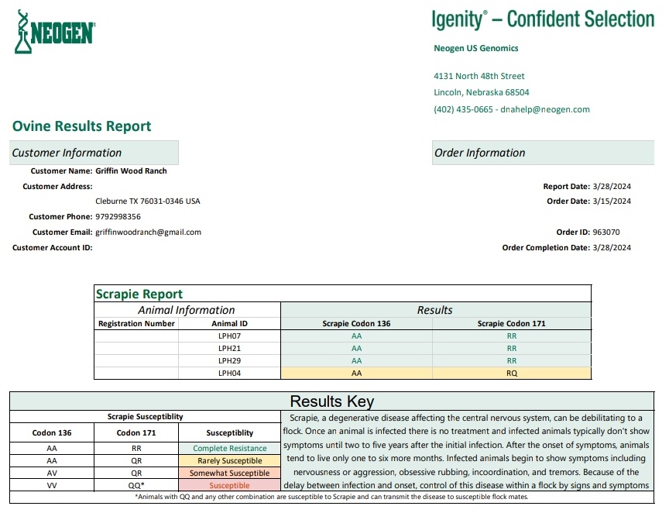Screen dimensions: 669x513
Task: Click the 'Scrapie Report' table title
Action: [x=139, y=294]
